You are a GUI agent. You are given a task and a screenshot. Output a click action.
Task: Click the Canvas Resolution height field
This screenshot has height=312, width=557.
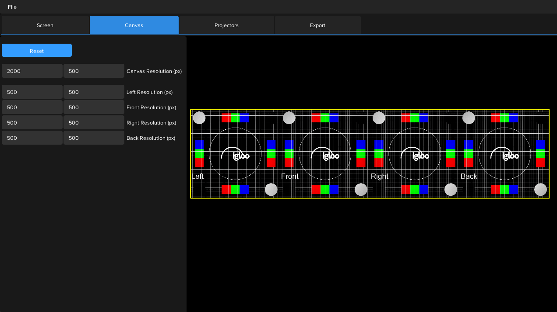[94, 71]
